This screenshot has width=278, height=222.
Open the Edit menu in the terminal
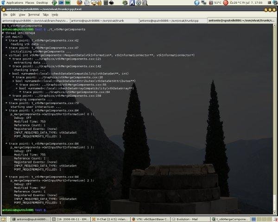point(13,15)
